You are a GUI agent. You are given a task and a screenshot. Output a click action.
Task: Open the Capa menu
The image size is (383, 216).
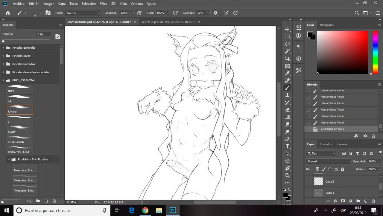click(62, 4)
